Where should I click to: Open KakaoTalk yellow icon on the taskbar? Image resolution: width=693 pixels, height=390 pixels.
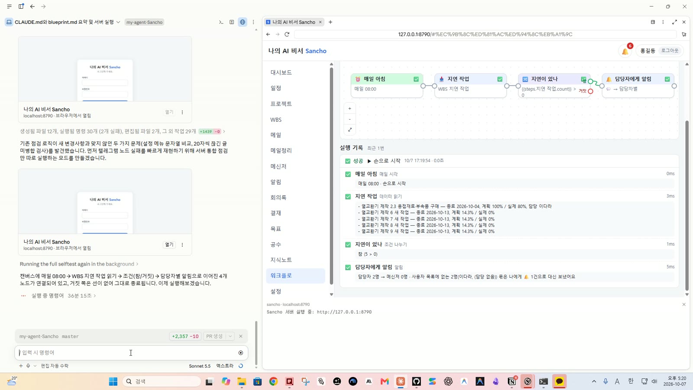coord(559,381)
